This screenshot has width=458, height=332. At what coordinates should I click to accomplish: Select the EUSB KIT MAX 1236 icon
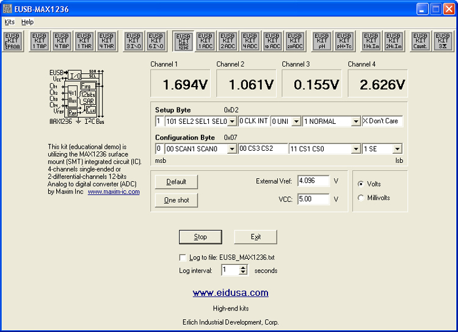tap(183, 41)
